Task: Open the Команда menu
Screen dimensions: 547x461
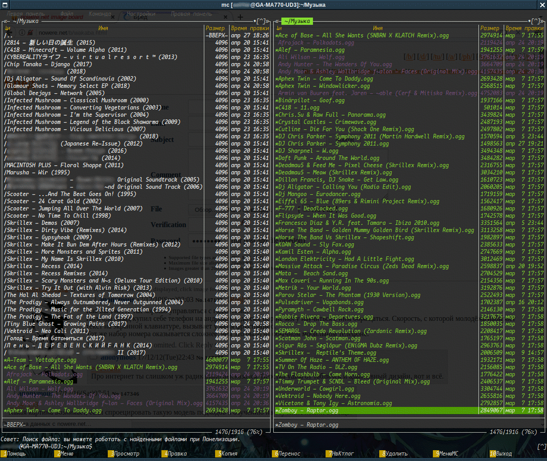Action: pos(100,14)
